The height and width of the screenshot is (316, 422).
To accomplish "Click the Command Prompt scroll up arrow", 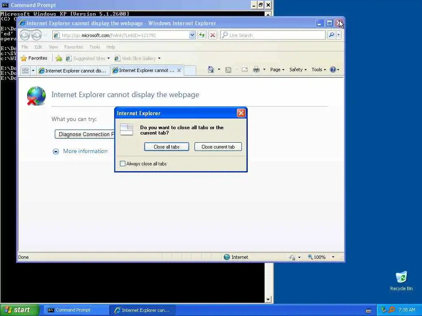I will point(268,14).
